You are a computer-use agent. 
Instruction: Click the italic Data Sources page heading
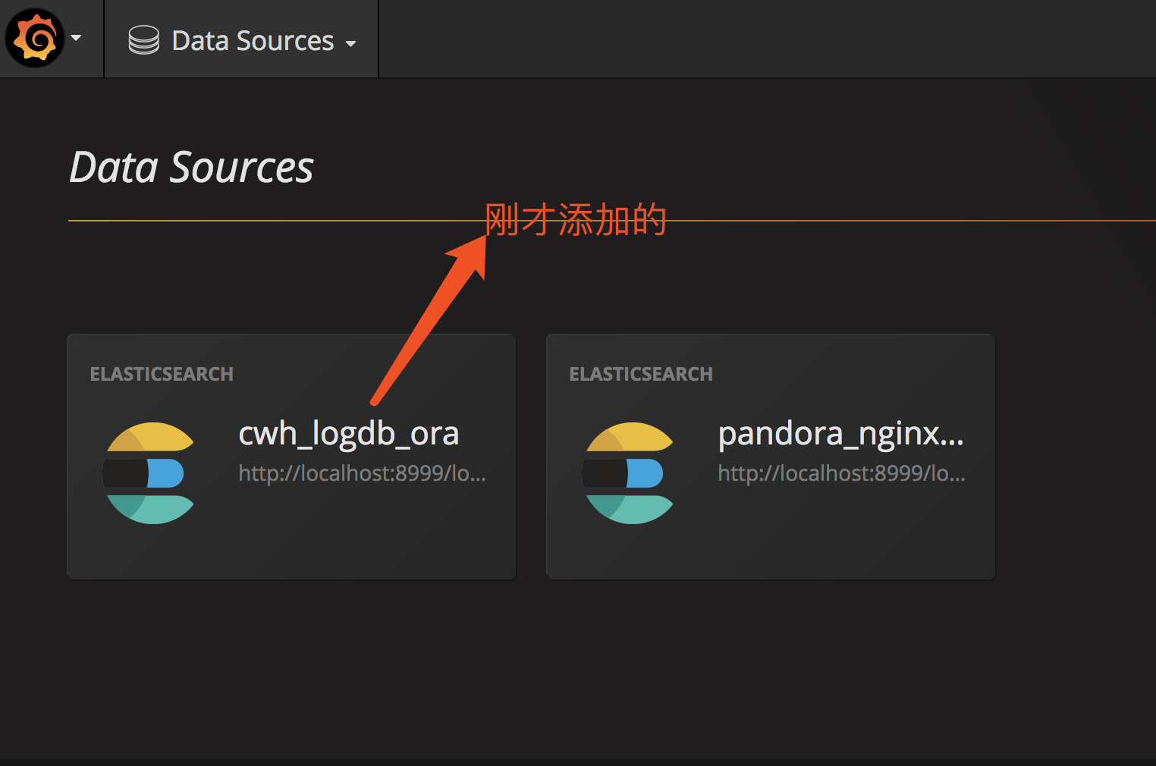pyautogui.click(x=191, y=168)
